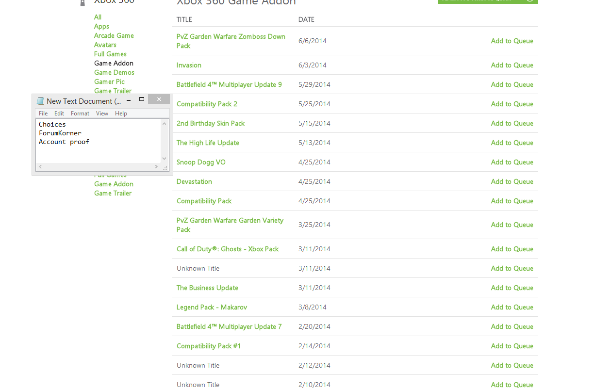611x389 pixels.
Task: Click the 'Choices' line in Notepad
Action: coord(52,124)
